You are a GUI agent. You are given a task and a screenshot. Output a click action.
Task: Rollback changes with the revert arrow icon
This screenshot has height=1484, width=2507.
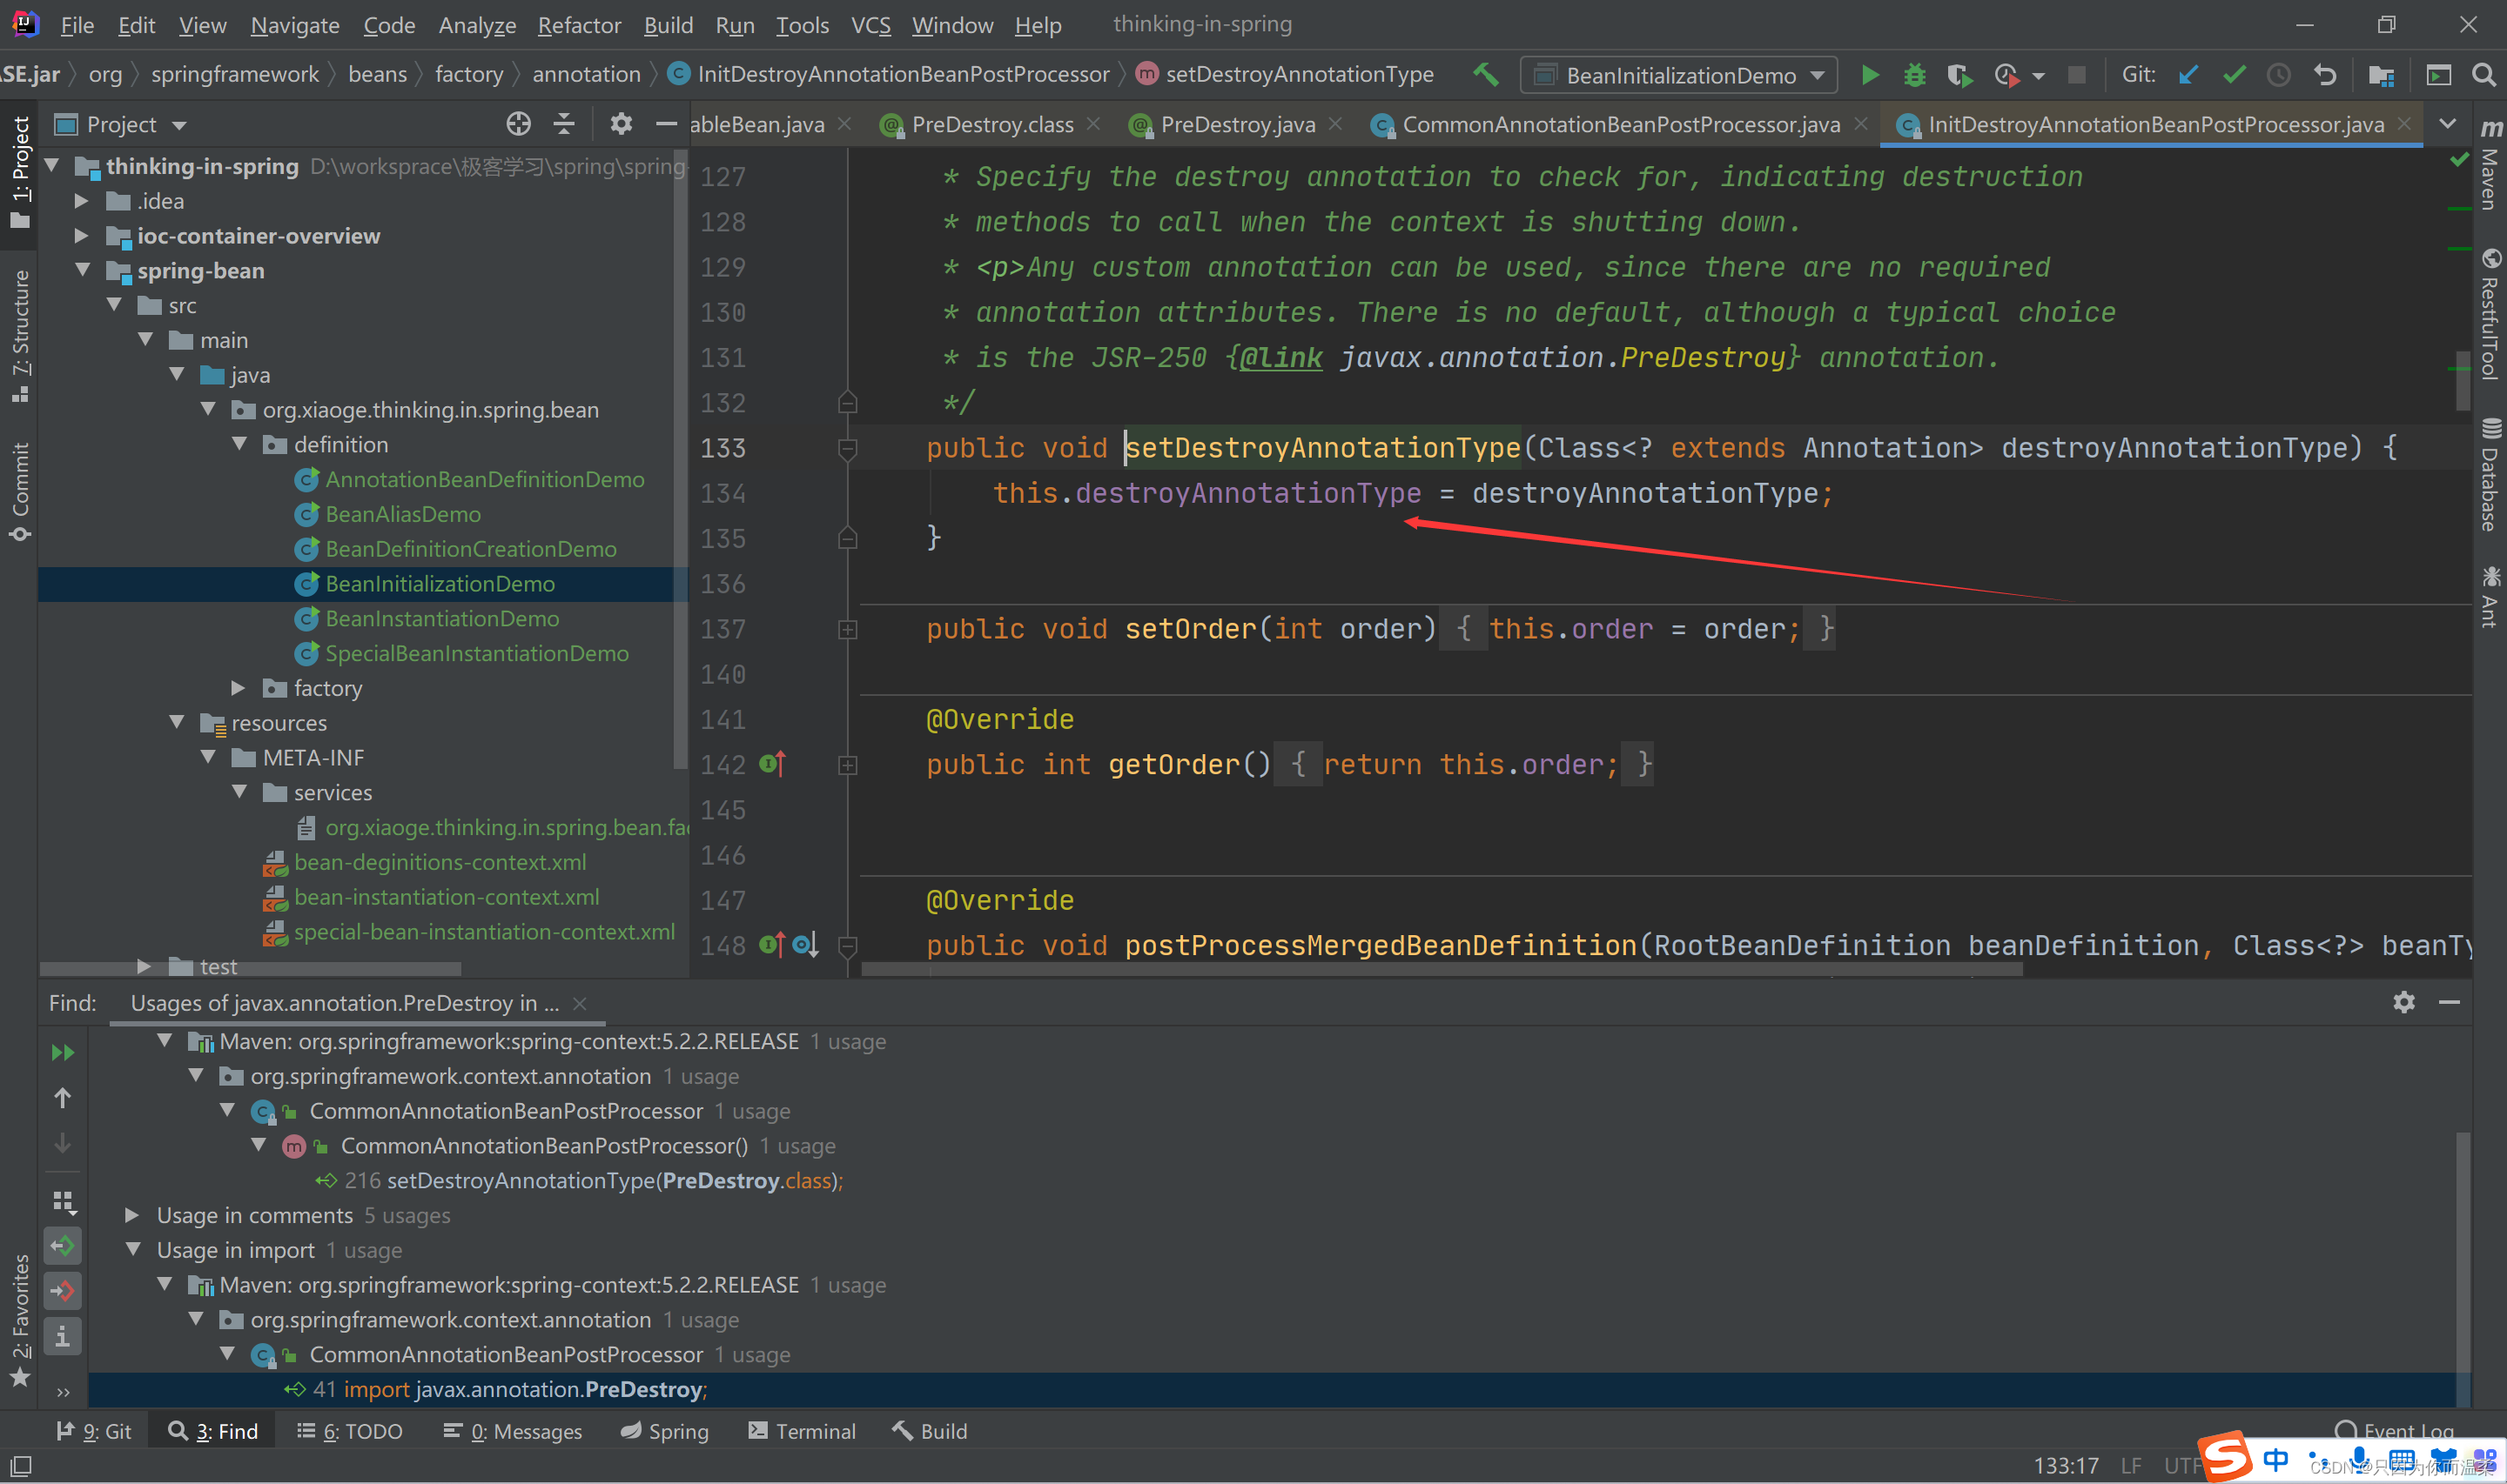(x=2325, y=75)
